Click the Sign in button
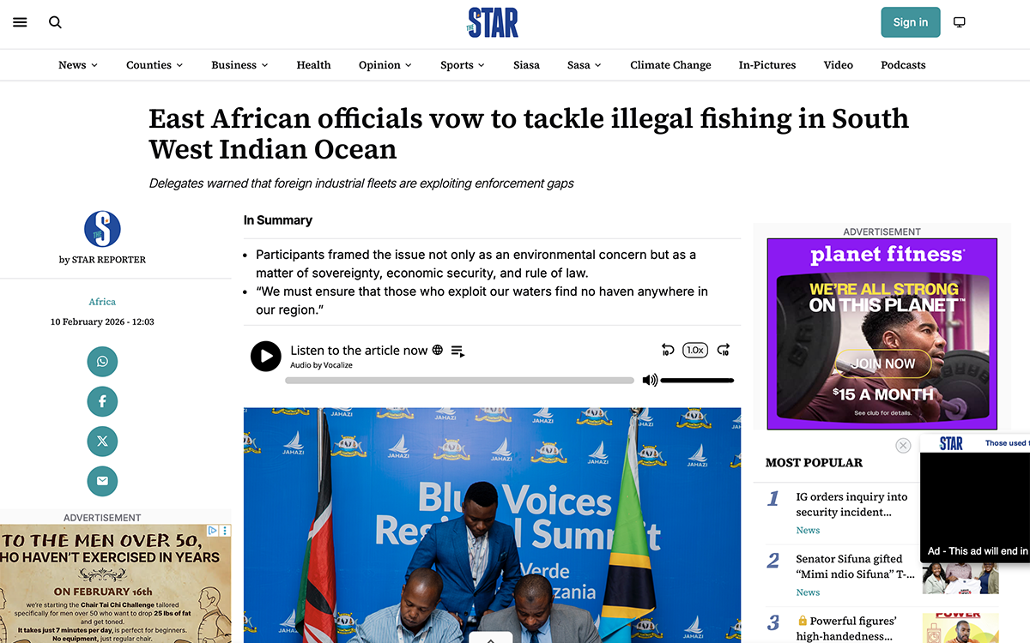This screenshot has height=643, width=1030. pos(911,22)
